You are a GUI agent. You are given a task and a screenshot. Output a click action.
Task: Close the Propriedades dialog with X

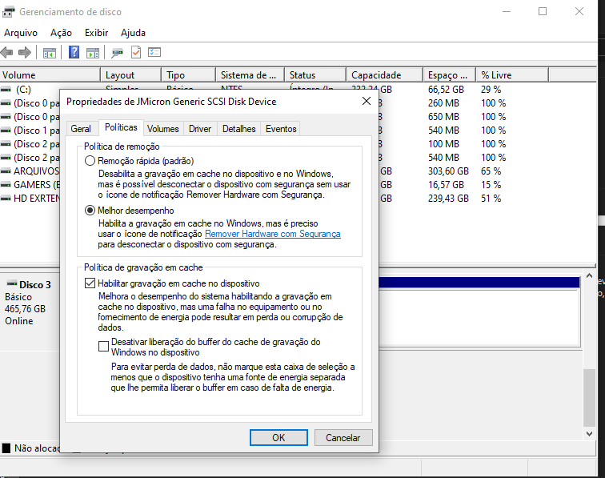tap(367, 101)
